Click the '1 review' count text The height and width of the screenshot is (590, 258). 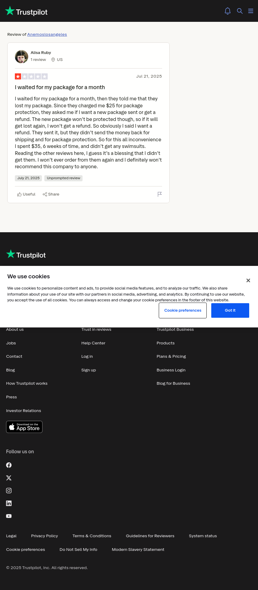point(38,60)
